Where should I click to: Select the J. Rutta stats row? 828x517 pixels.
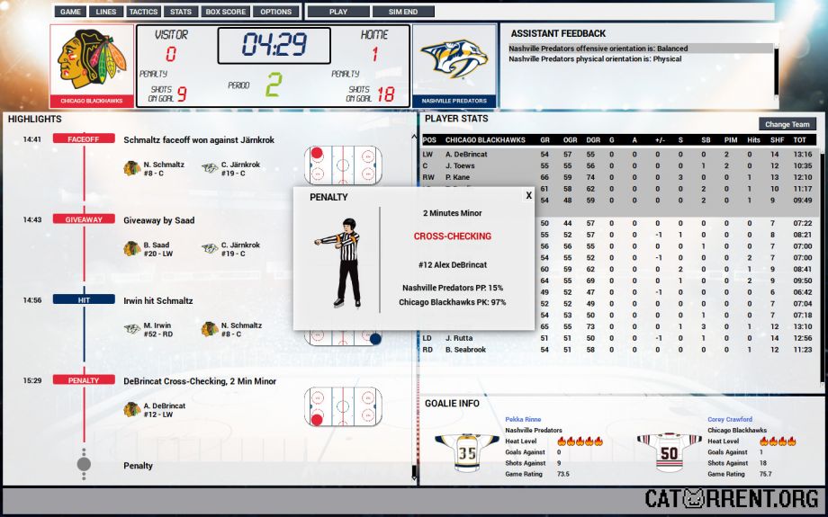[x=619, y=338]
